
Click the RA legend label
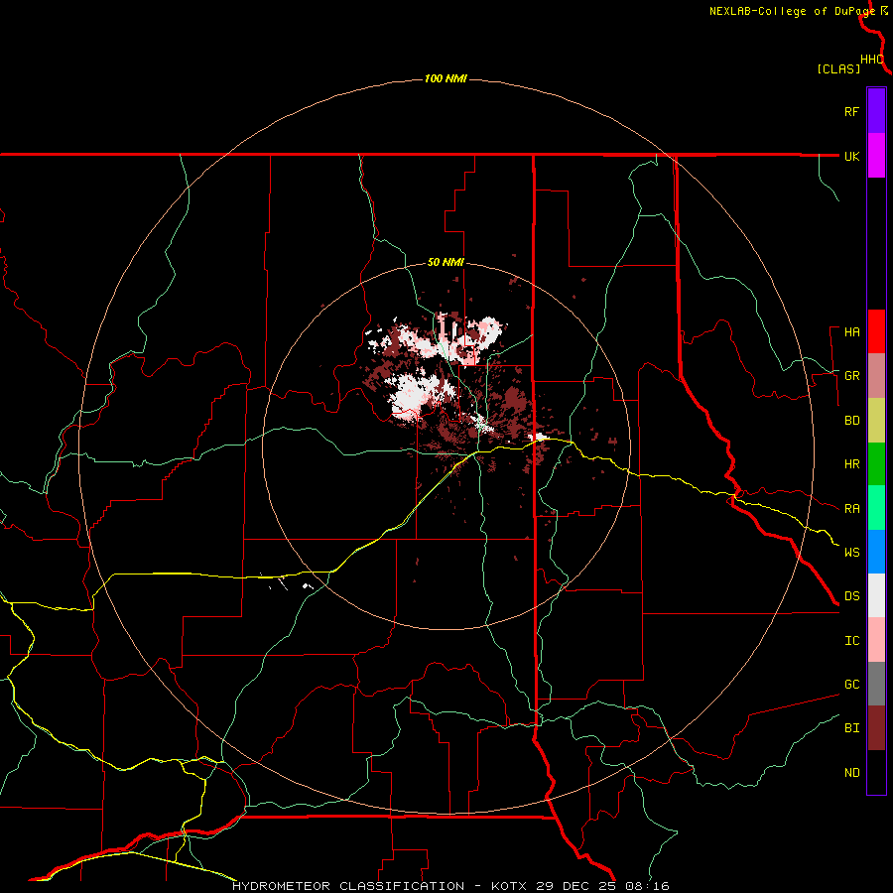click(x=851, y=509)
